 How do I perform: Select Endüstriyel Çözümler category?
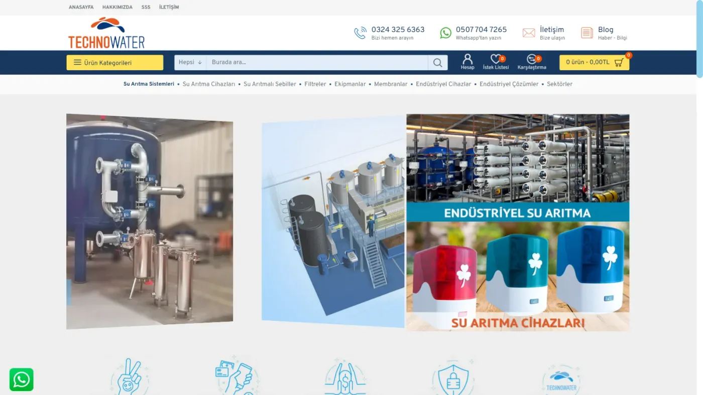tap(509, 84)
